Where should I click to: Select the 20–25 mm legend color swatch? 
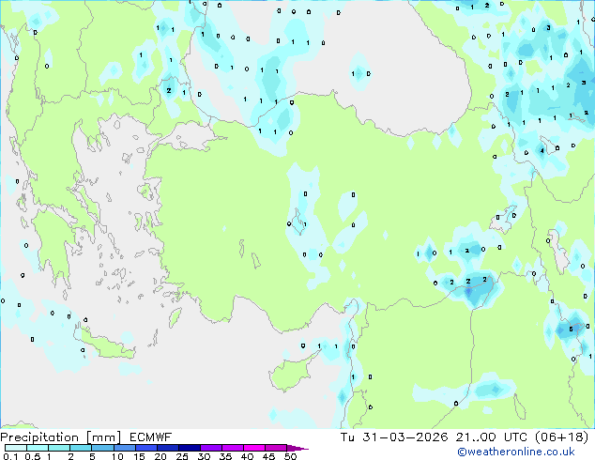point(167,448)
